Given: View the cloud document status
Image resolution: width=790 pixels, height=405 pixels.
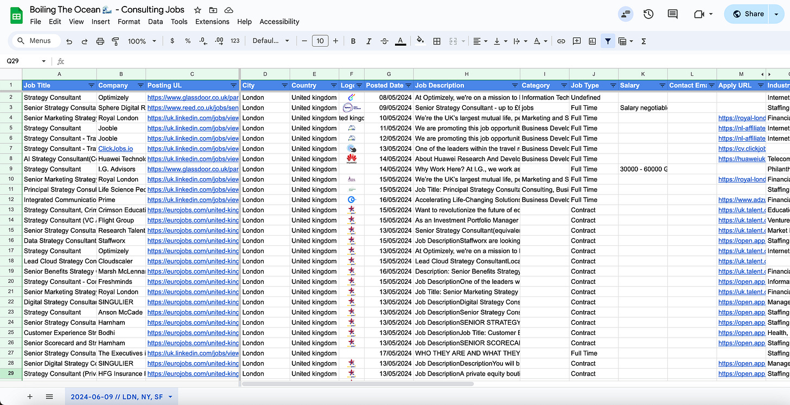Looking at the screenshot, I should (x=229, y=10).
